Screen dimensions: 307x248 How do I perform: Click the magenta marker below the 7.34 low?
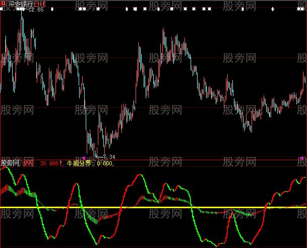[84, 158]
